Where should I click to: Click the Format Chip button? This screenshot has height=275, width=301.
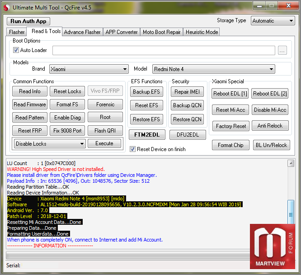click(230, 145)
